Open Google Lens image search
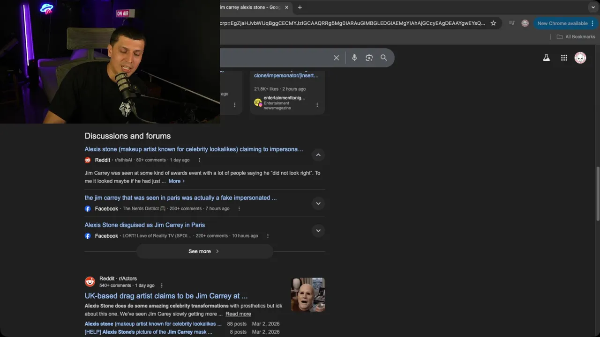The width and height of the screenshot is (600, 337). (369, 58)
